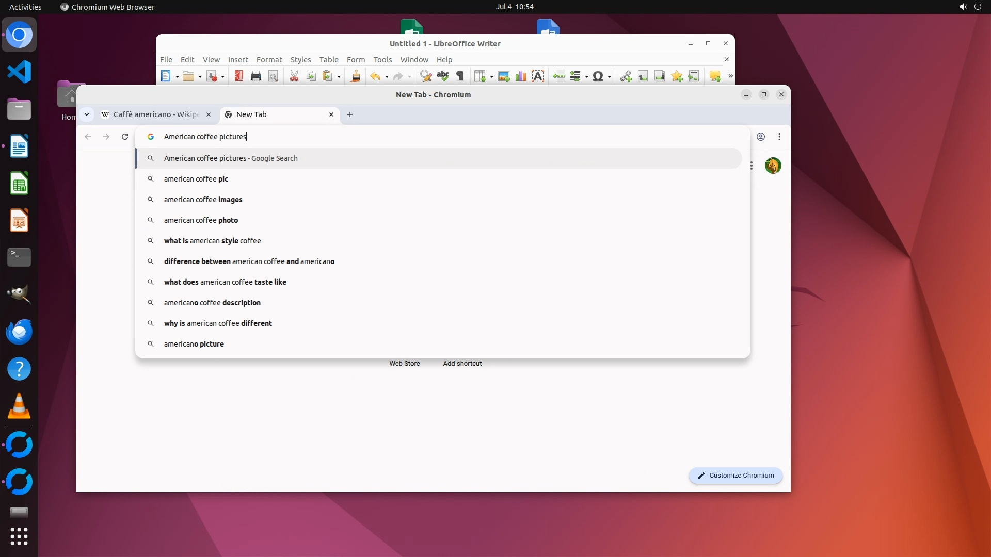Open Chromium three-dot menu
The width and height of the screenshot is (991, 557).
point(779,137)
